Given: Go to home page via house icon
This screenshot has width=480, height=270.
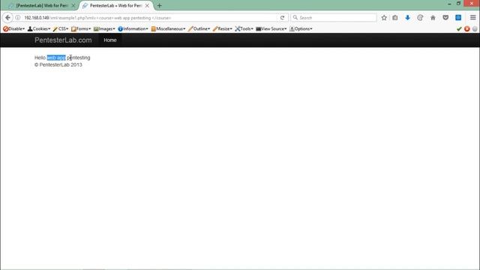Looking at the screenshot, I should click(x=433, y=18).
